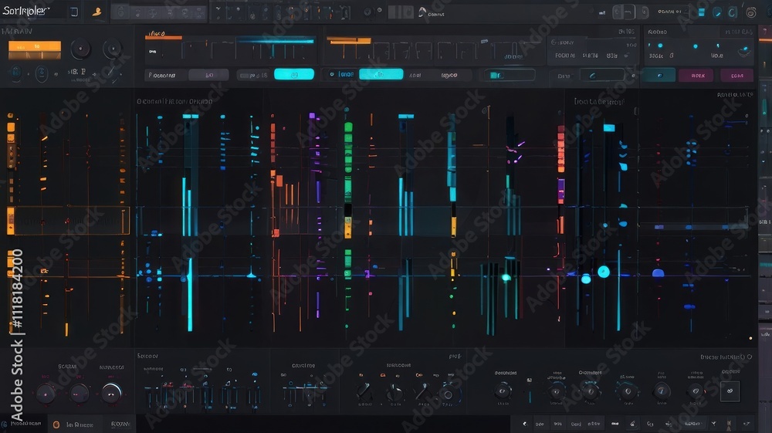Click the cursor icon beside the Coarst label
Screen dimensions: 772x433
pos(422,12)
